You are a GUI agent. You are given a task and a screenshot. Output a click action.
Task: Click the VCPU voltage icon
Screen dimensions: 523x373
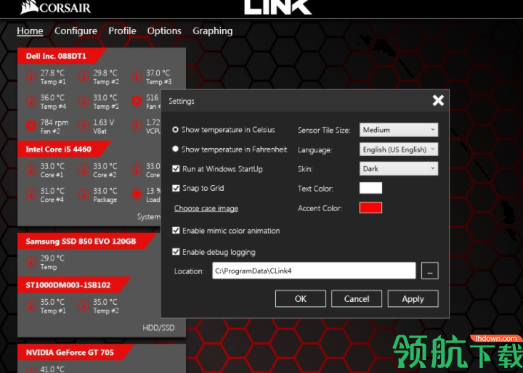pyautogui.click(x=137, y=126)
